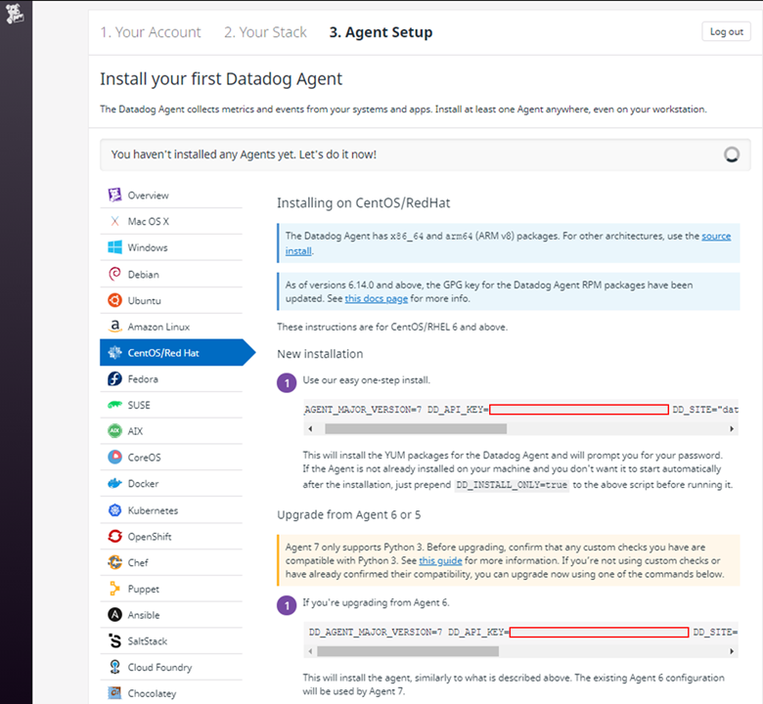Select Windows install instructions
This screenshot has width=763, height=704.
tap(171, 247)
